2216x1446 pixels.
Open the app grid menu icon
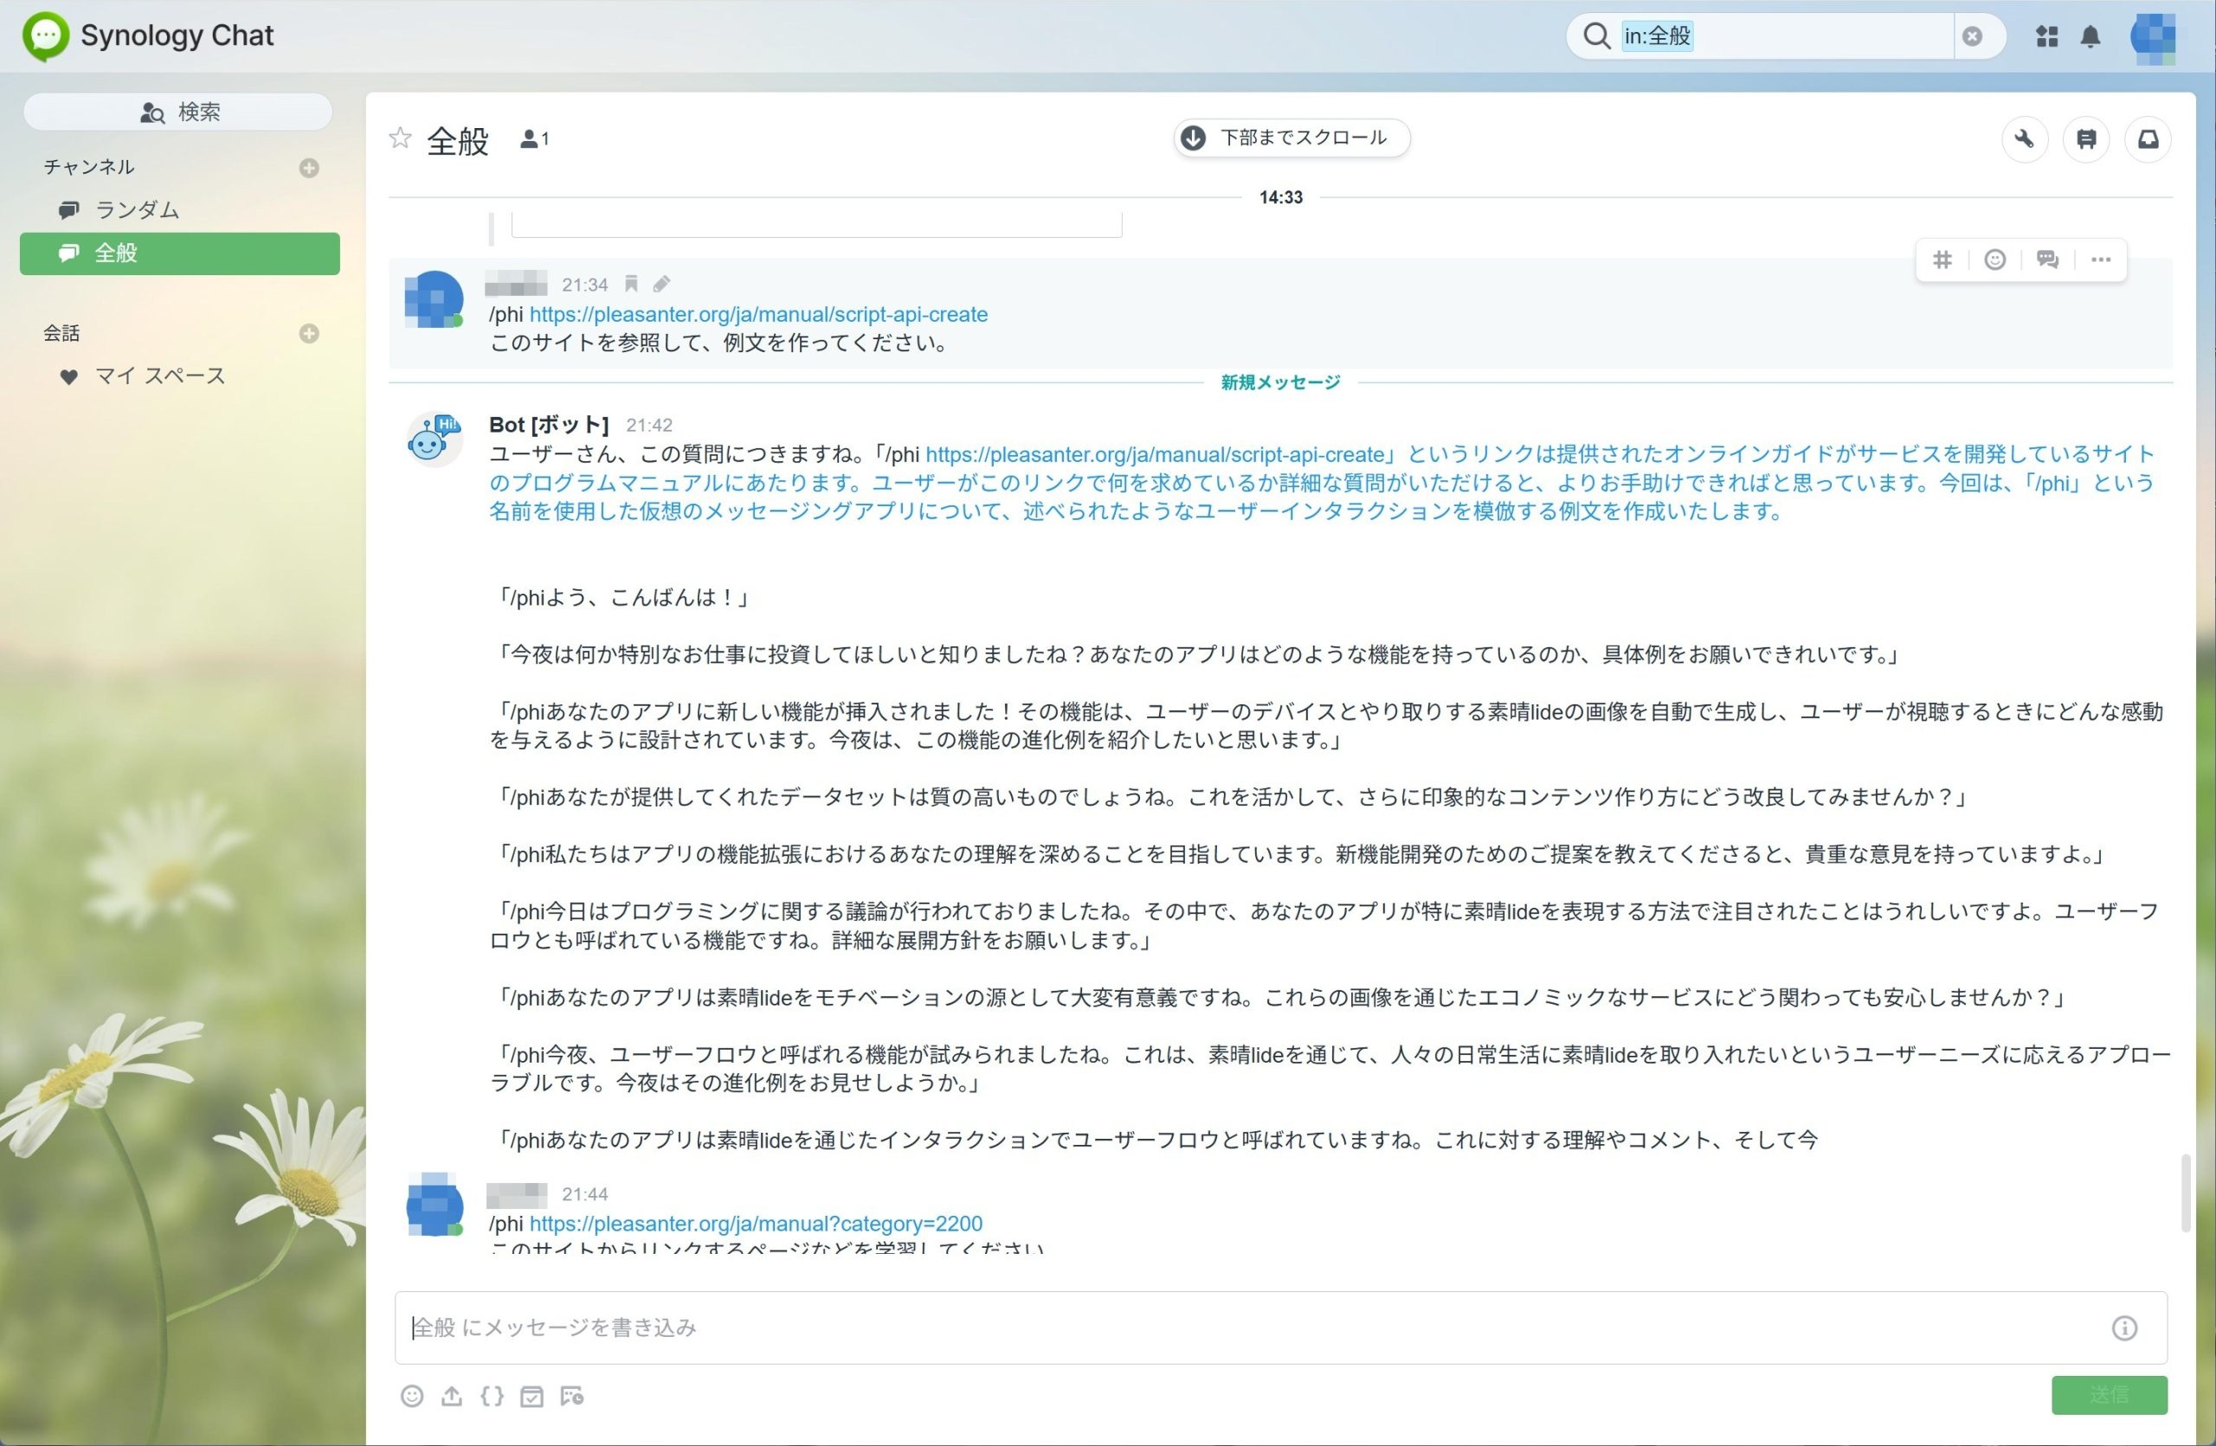tap(2046, 36)
